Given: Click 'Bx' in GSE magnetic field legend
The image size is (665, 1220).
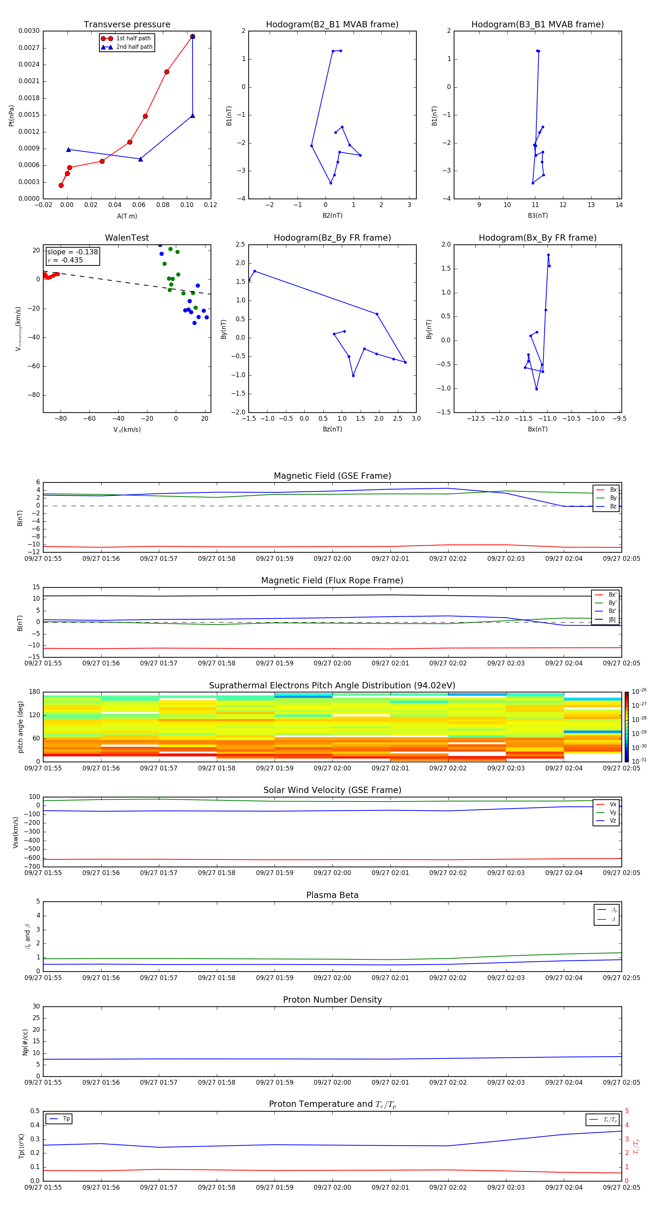Looking at the screenshot, I should (606, 490).
